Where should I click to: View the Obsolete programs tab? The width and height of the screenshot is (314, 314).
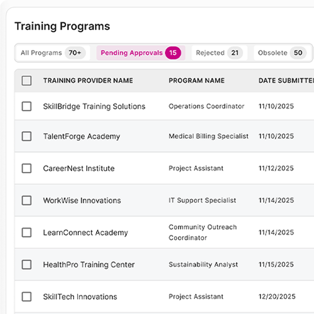281,53
